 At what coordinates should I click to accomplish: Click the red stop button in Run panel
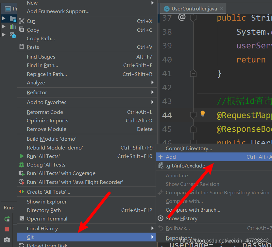(x=7, y=229)
